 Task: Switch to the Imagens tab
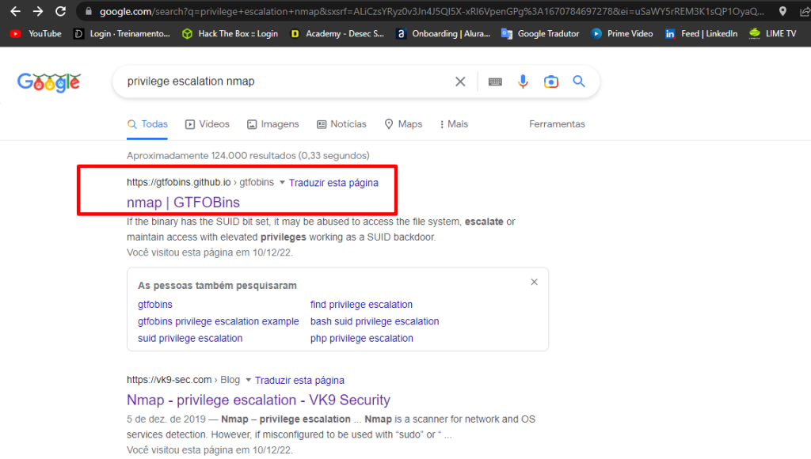click(273, 124)
